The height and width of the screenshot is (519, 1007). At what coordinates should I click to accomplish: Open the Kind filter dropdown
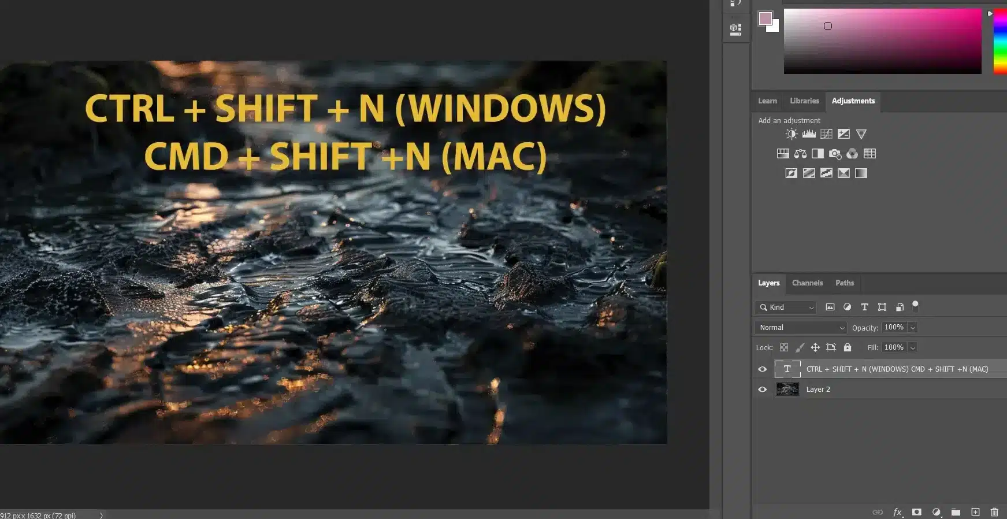(786, 307)
